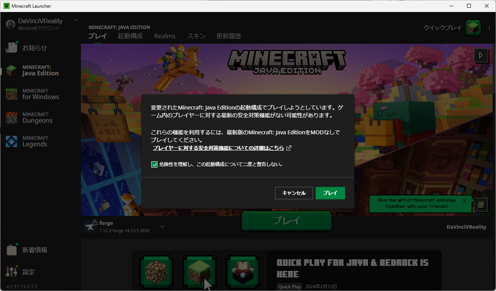
Task: Select Minecraft Dungeons sidebar icon
Action: (12, 118)
